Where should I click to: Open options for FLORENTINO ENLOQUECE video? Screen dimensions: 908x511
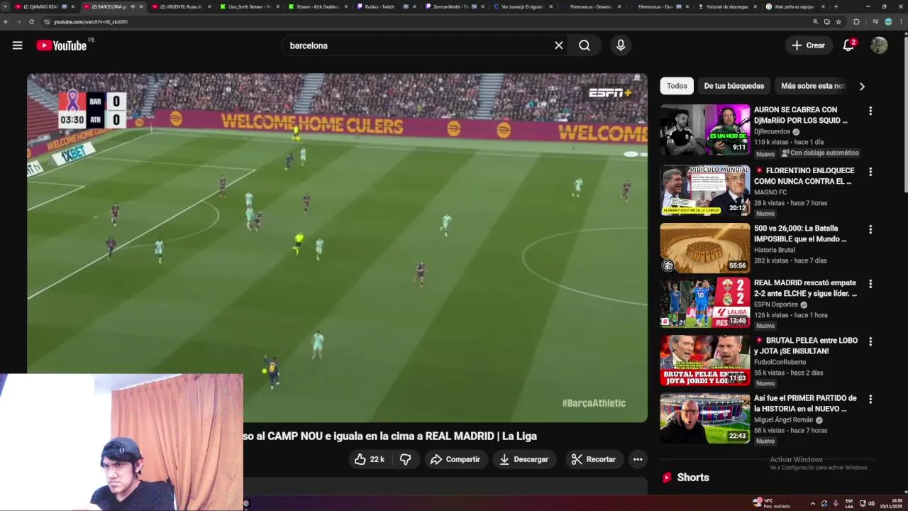coord(870,172)
